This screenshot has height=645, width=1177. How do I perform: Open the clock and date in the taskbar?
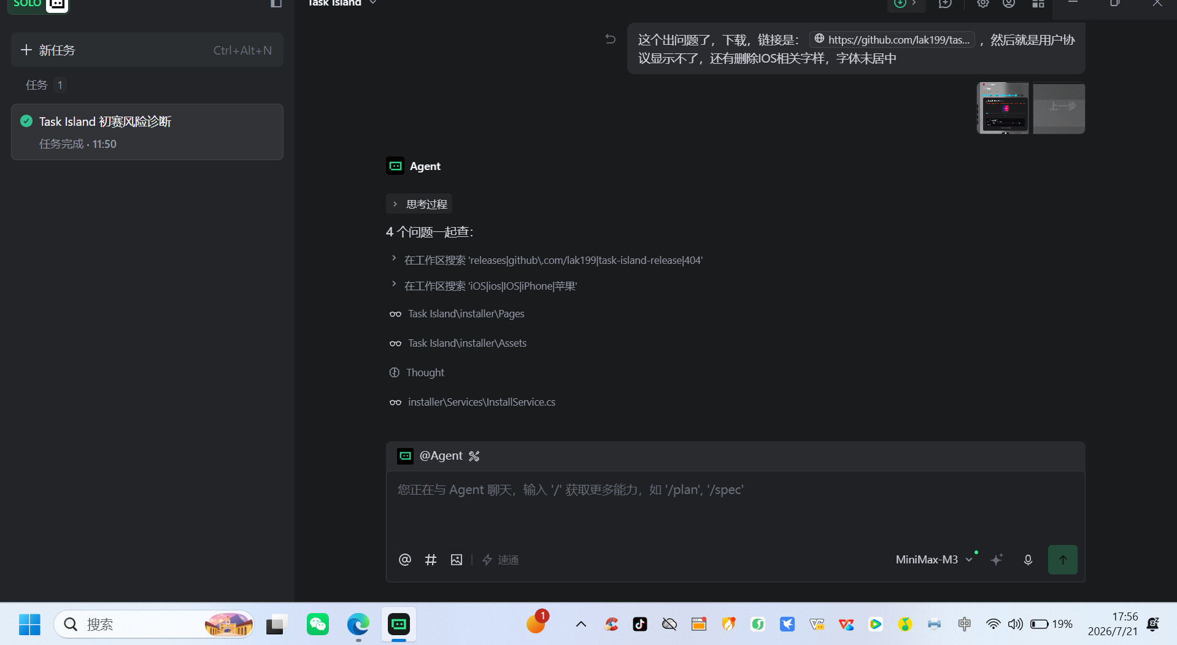pos(1113,624)
